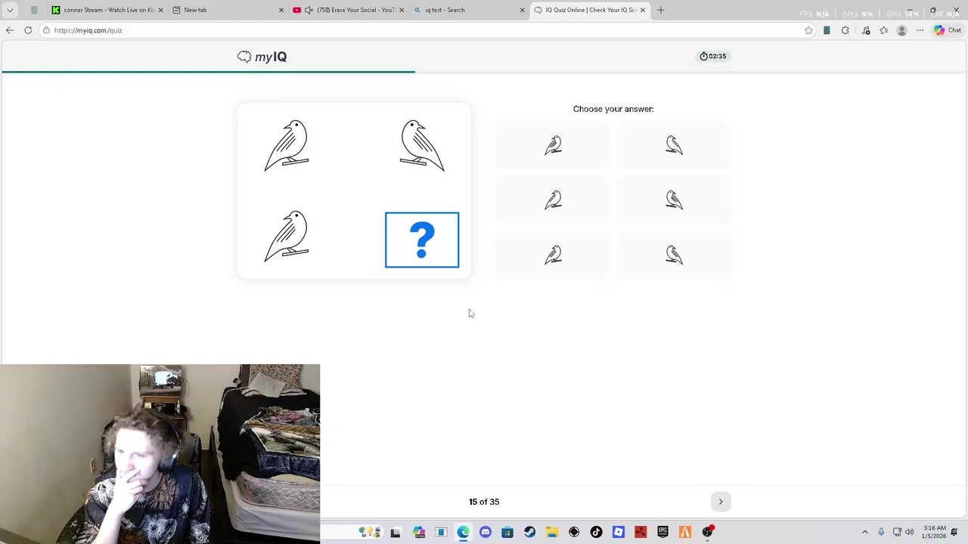
Task: Open browser Extensions puzzle icon
Action: (x=845, y=30)
